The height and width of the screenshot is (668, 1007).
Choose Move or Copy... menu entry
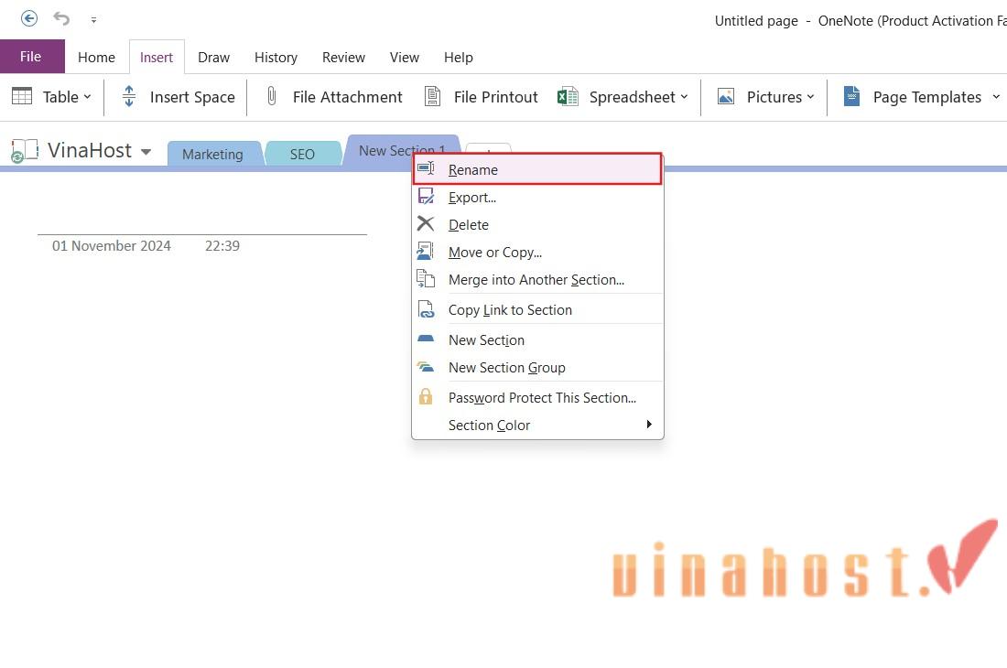point(537,253)
